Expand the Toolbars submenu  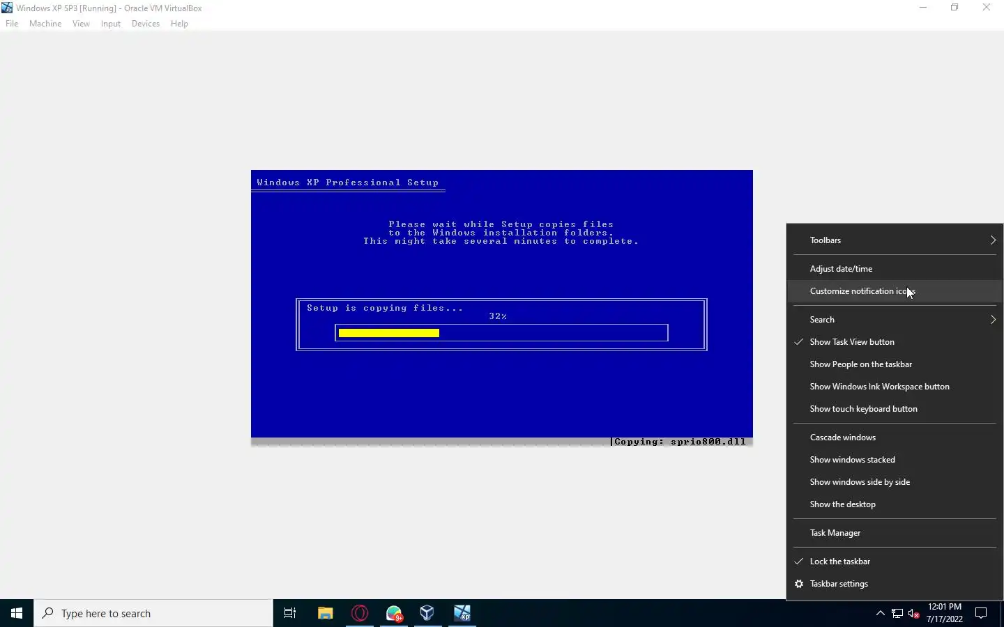click(x=895, y=240)
